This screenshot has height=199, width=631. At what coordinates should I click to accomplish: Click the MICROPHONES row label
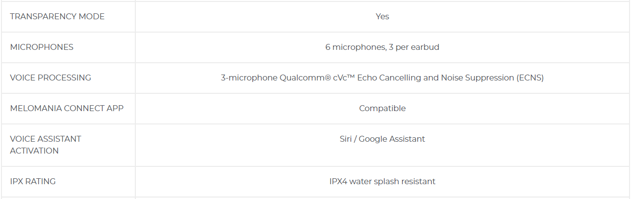point(42,47)
